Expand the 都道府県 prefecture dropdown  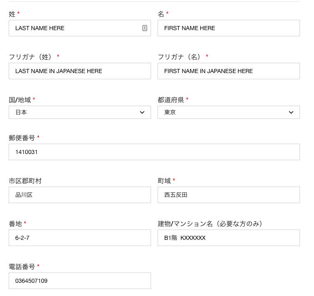click(229, 112)
